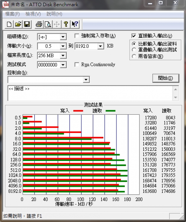Uncheck the 直接輸入/輸出 checkbox
Viewport: 186px width, 222px height.
[x=134, y=36]
